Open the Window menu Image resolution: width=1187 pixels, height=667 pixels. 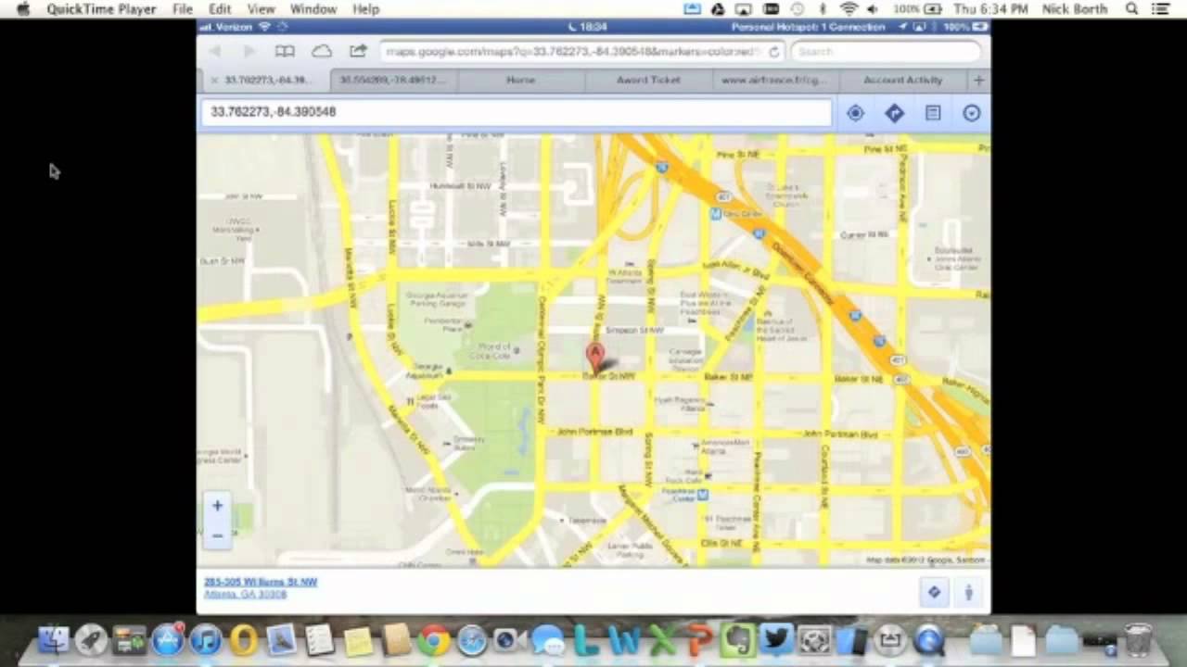(x=313, y=9)
